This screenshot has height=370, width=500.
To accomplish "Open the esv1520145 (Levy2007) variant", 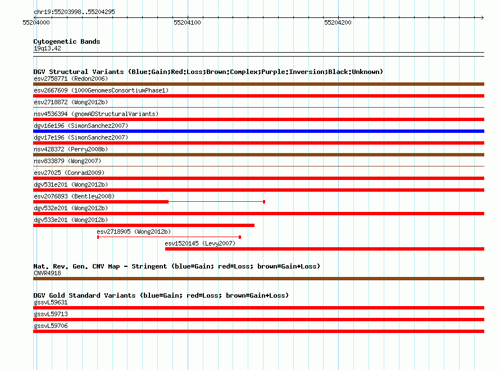I will click(200, 243).
